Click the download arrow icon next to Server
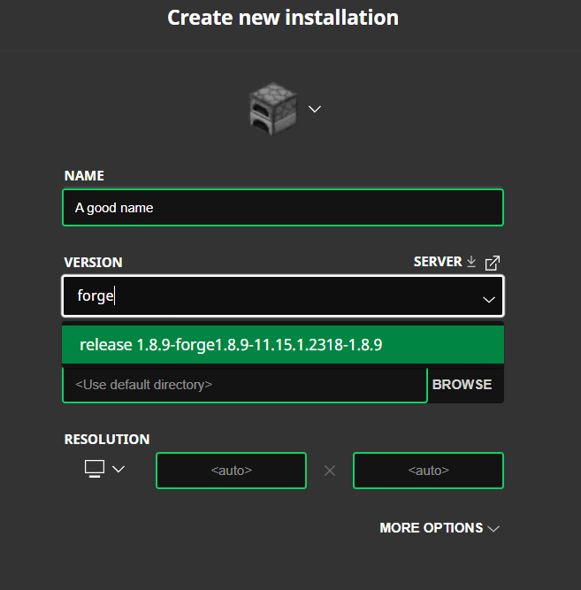Viewport: 581px width, 590px height. point(471,262)
